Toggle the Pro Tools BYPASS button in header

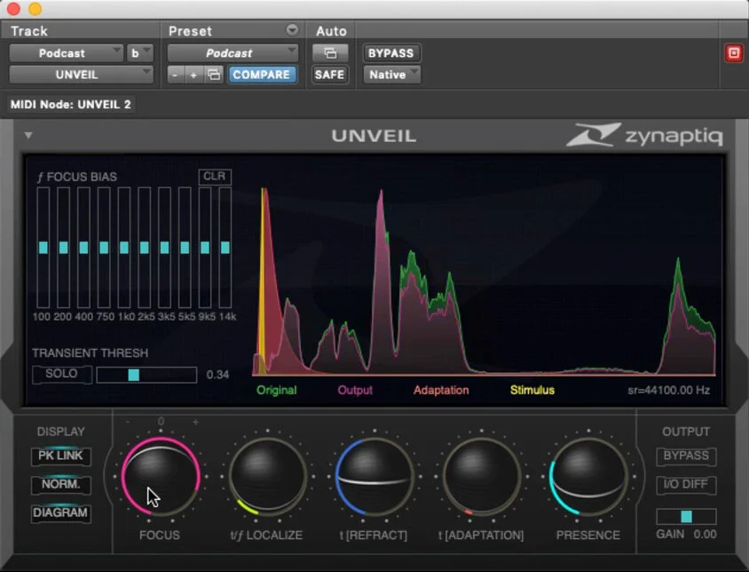click(x=391, y=52)
